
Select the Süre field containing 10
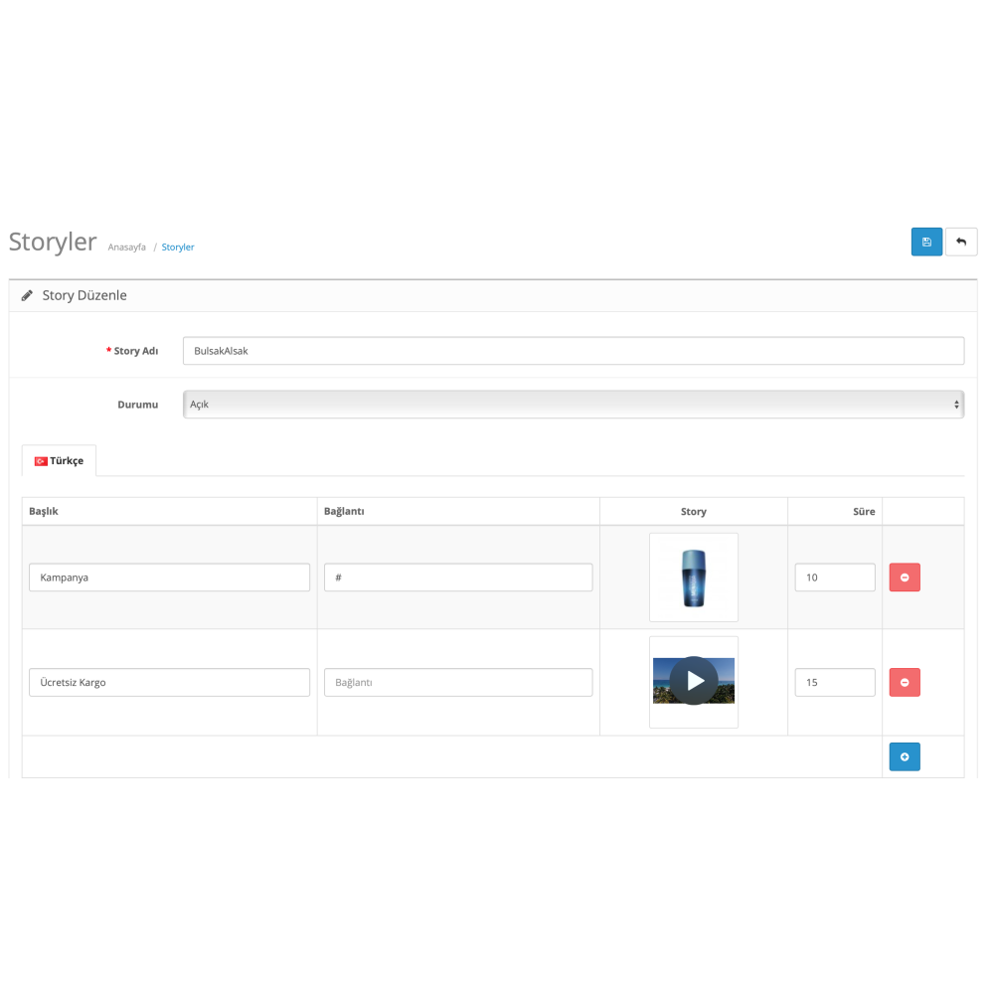pyautogui.click(x=834, y=577)
